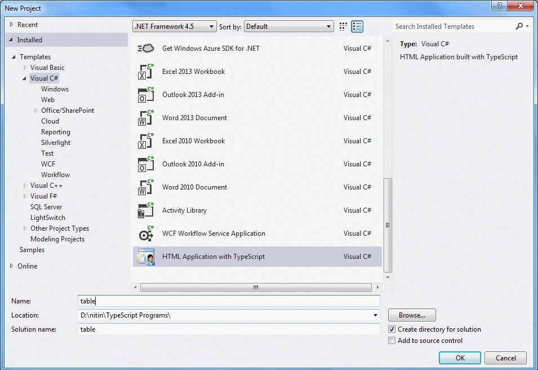The height and width of the screenshot is (370, 538).
Task: Click the vertical scrollbar thumb in template list
Action: pyautogui.click(x=388, y=226)
